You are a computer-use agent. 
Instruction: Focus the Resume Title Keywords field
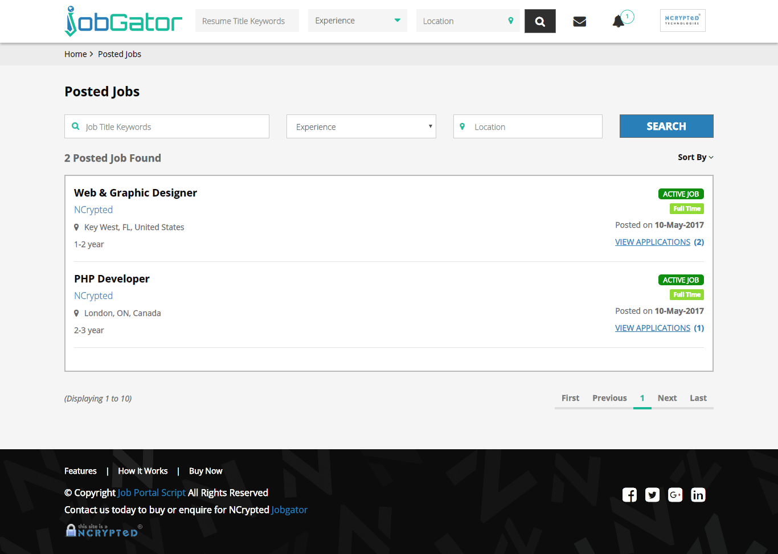247,20
